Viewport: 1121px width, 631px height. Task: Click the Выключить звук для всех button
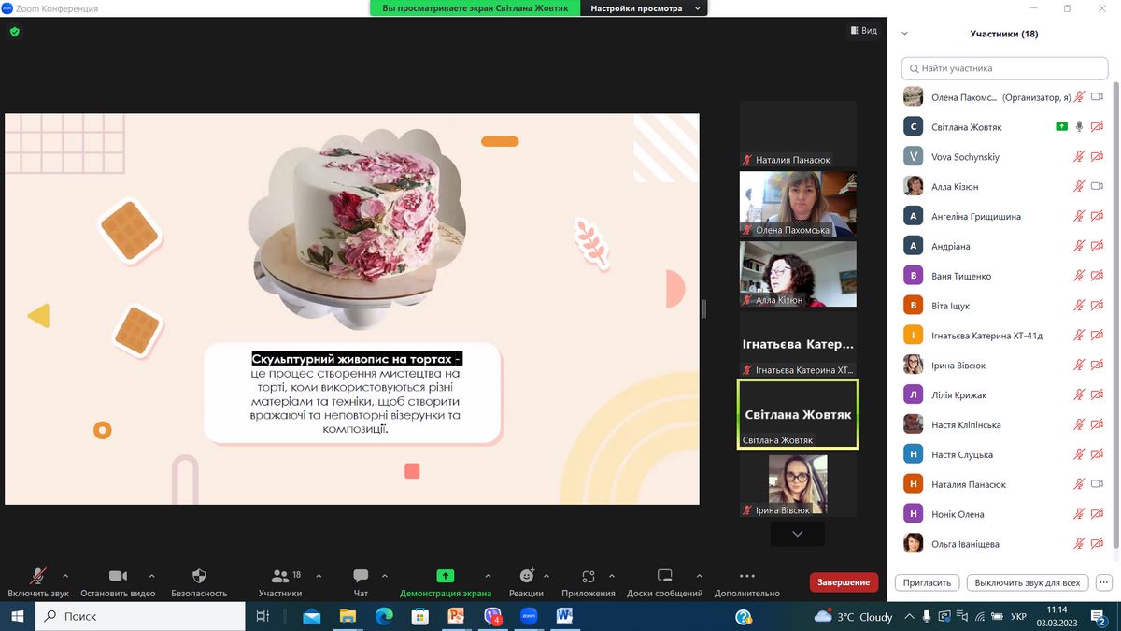pos(1027,582)
